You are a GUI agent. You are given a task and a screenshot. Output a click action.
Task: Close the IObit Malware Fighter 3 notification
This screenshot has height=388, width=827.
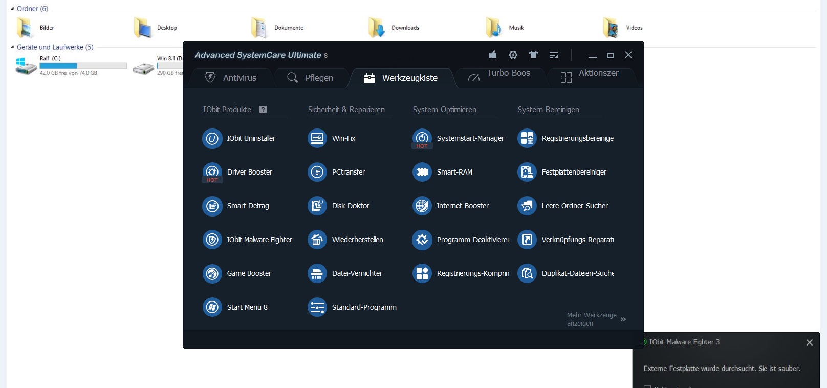coord(810,342)
